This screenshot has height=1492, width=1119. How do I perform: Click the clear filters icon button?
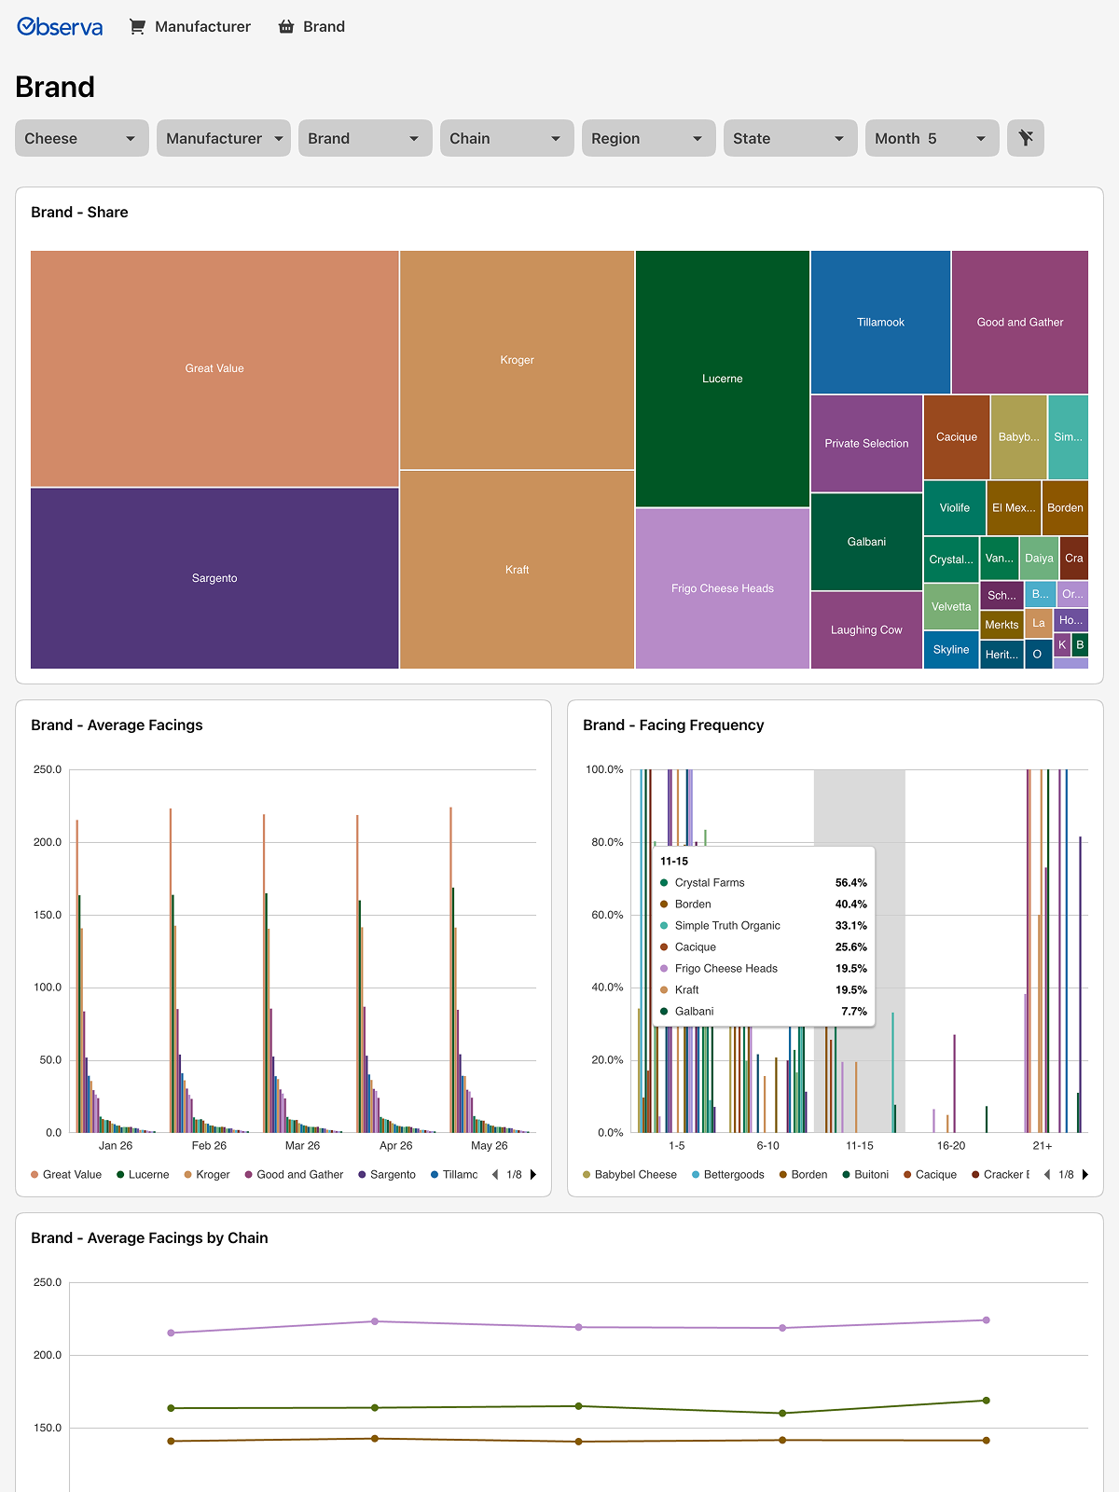(1026, 138)
